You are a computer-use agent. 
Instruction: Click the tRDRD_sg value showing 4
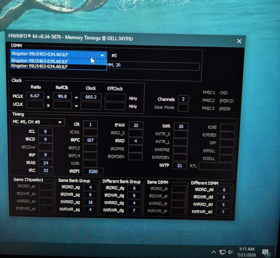90,187
